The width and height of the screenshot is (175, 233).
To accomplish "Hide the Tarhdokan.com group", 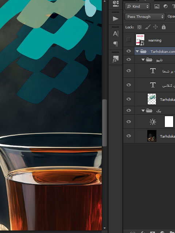I will click(129, 51).
